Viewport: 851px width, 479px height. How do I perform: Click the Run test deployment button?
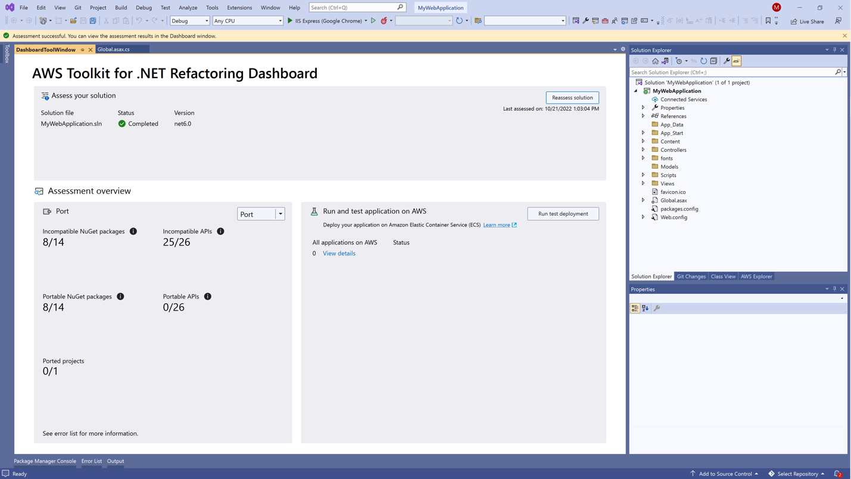(x=563, y=214)
